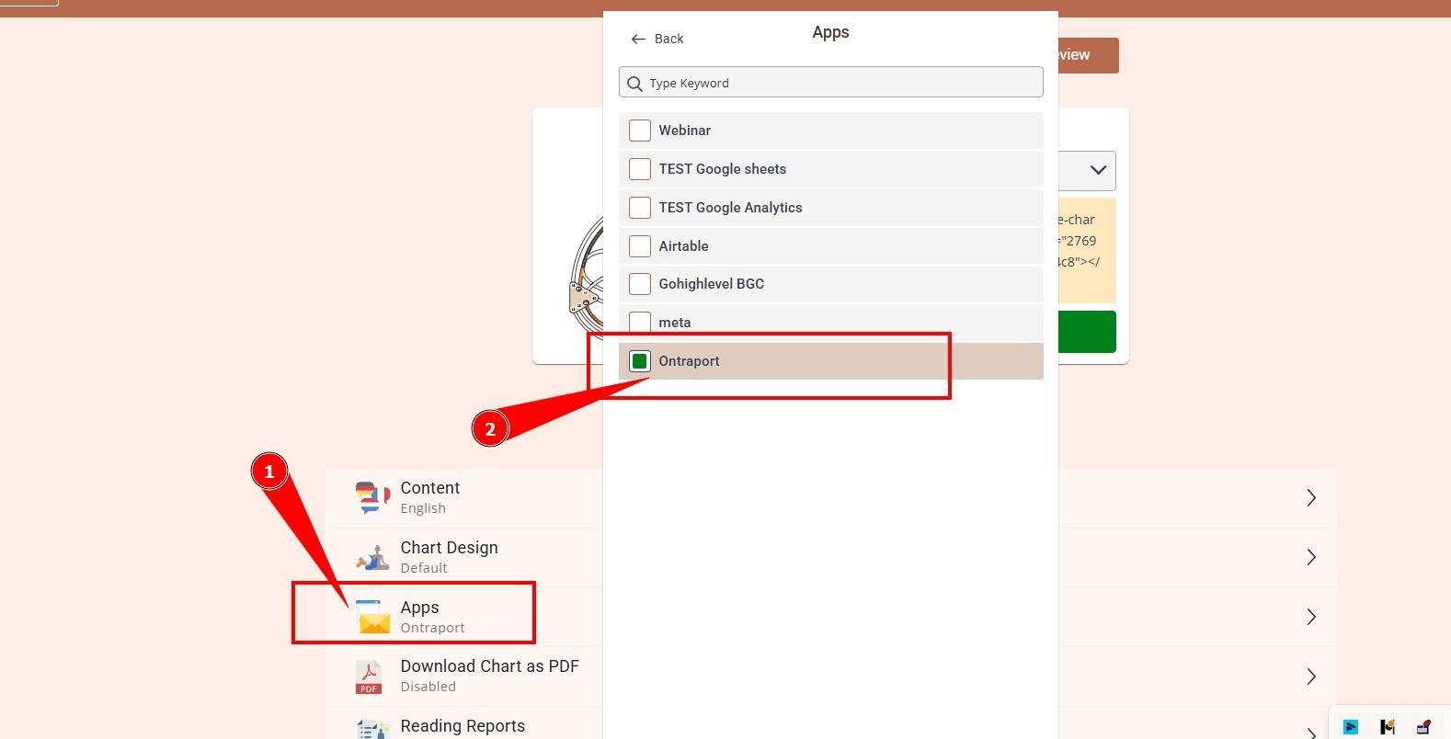1451x739 pixels.
Task: Expand the dropdown arrow beside the chart
Action: [1098, 170]
